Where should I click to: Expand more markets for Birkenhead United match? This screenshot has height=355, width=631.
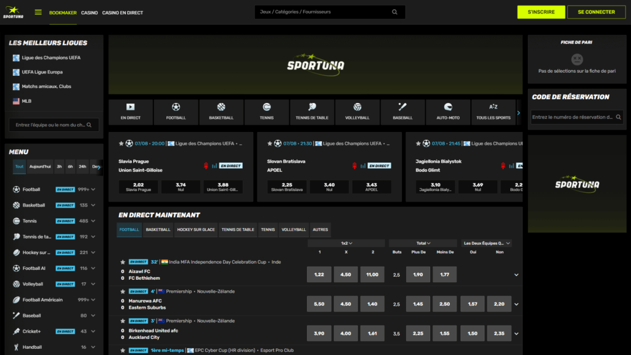516,333
